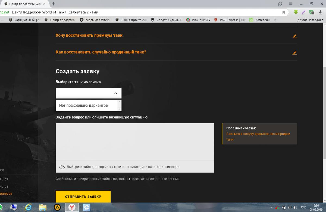Image resolution: width=326 pixels, height=212 pixels.
Task: Click the edit pencil for 'Хочу восстановить премиум танк'
Action: pyautogui.click(x=294, y=36)
